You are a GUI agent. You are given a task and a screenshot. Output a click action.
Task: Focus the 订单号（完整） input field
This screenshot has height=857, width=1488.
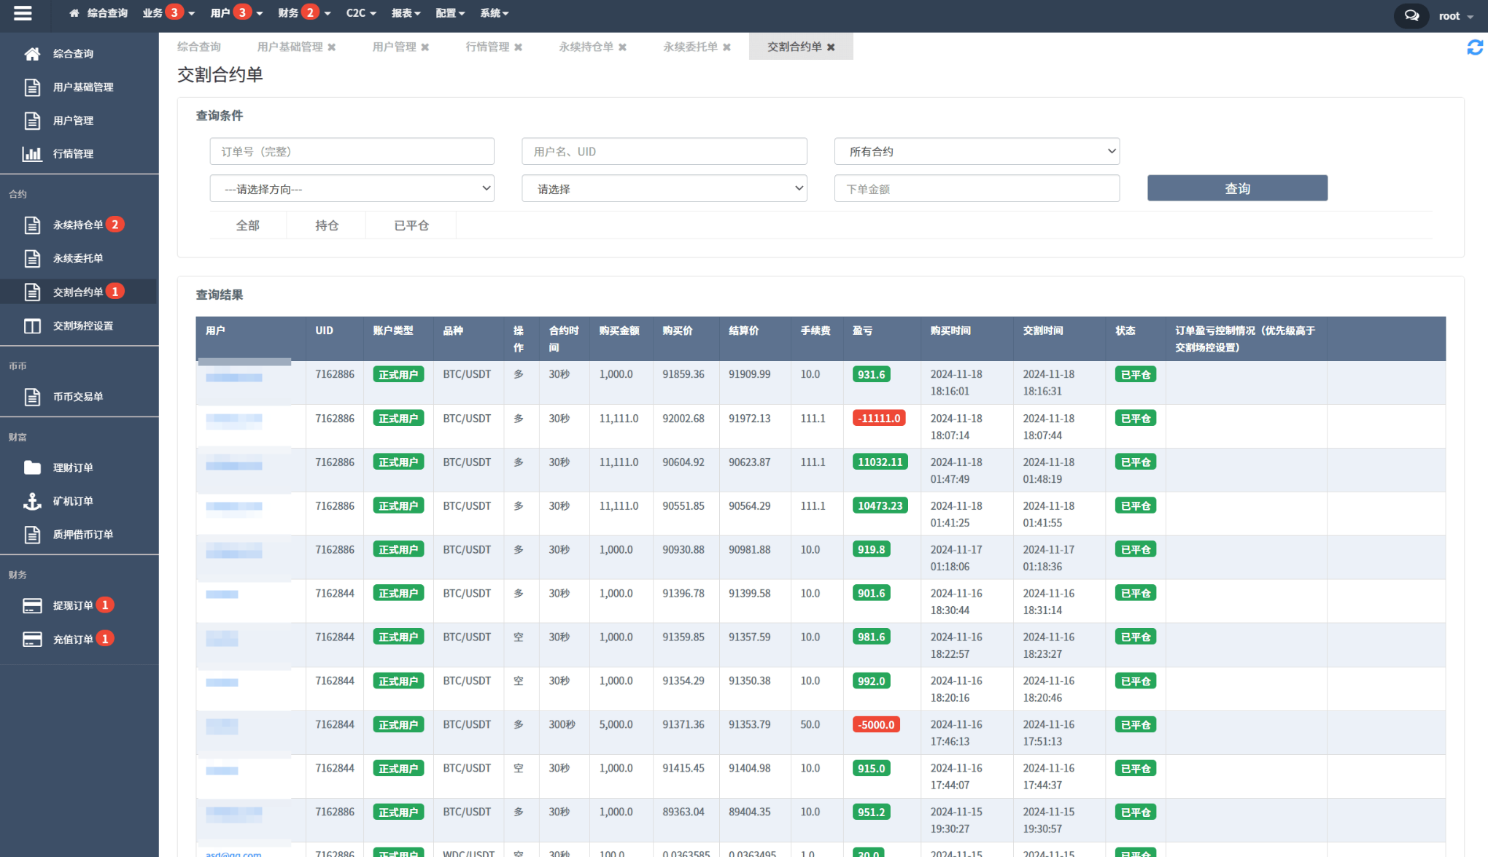pos(352,152)
